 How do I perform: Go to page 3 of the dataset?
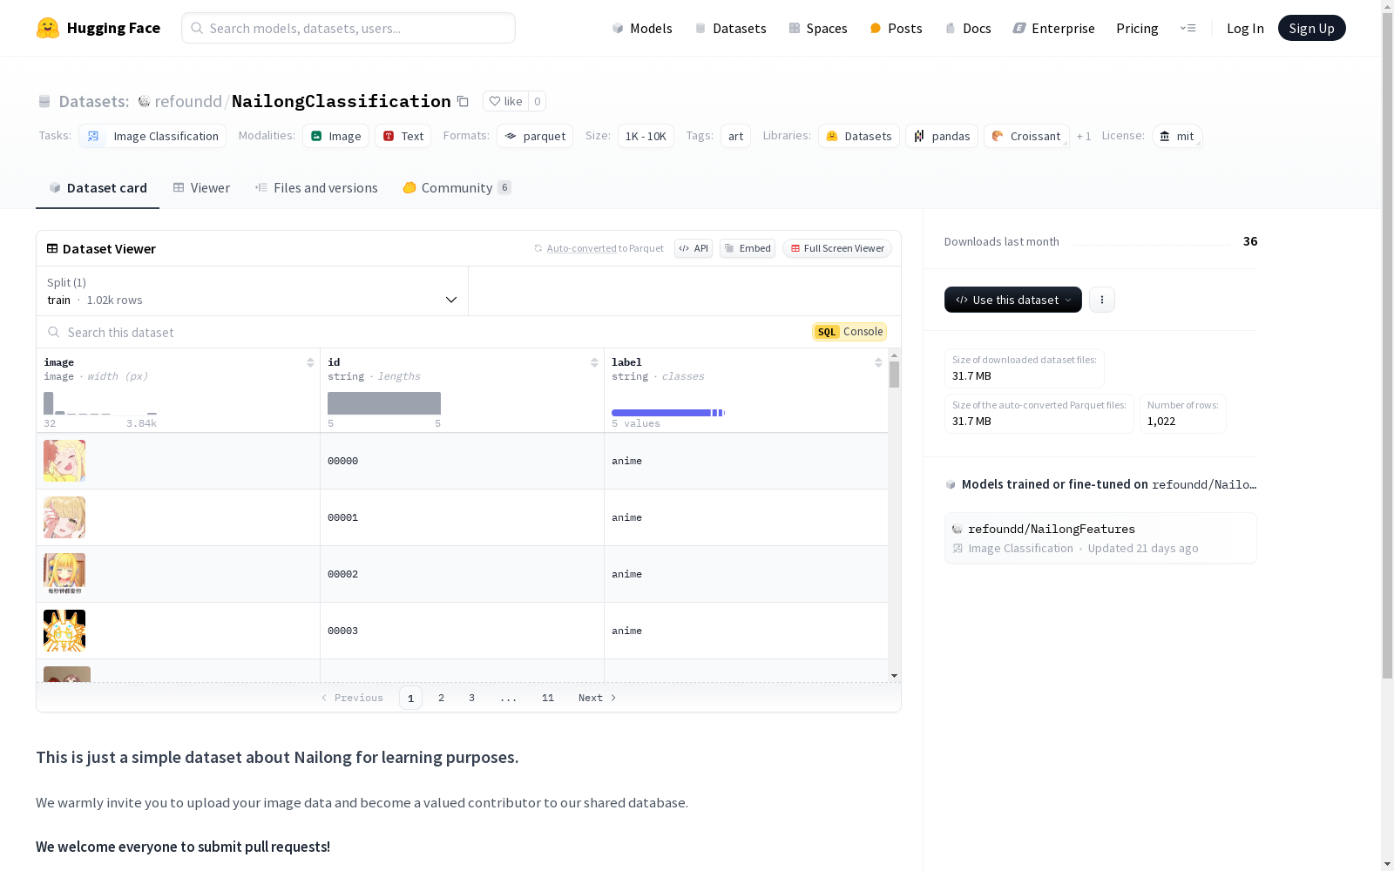click(x=472, y=698)
